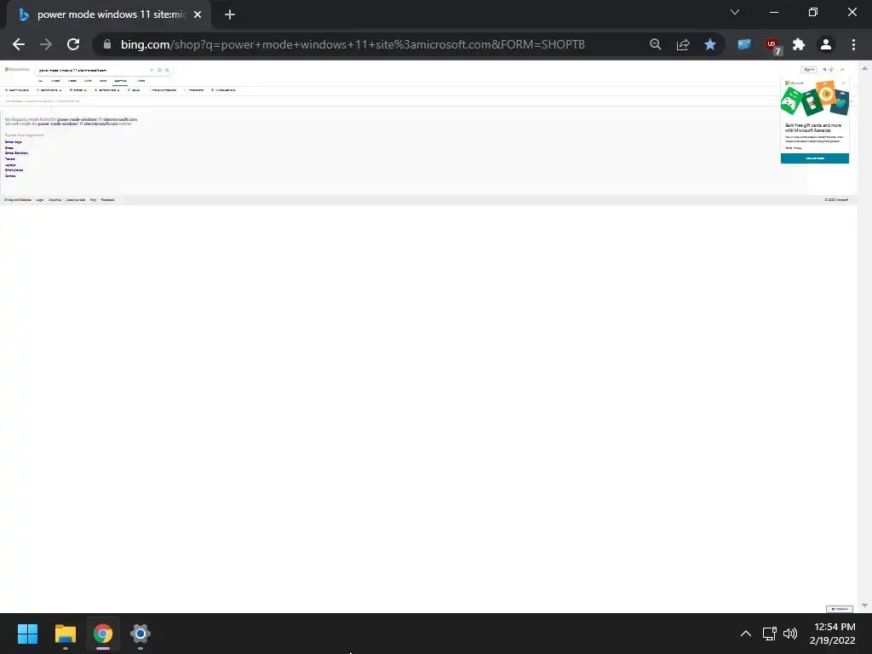The image size is (872, 654).
Task: Open the clock and date panel
Action: (x=833, y=634)
